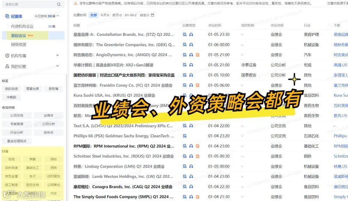Play audio for Constellation Brands row

point(191,34)
